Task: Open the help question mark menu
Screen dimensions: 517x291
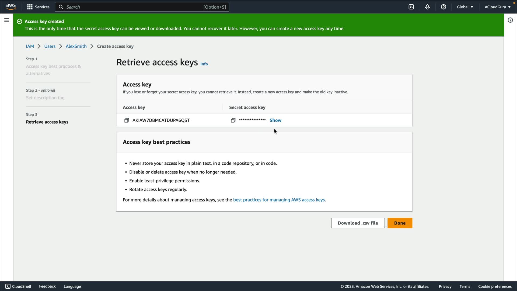Action: (443, 7)
